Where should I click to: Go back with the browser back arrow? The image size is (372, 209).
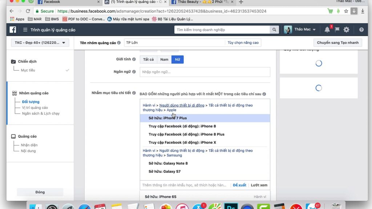pos(12,11)
